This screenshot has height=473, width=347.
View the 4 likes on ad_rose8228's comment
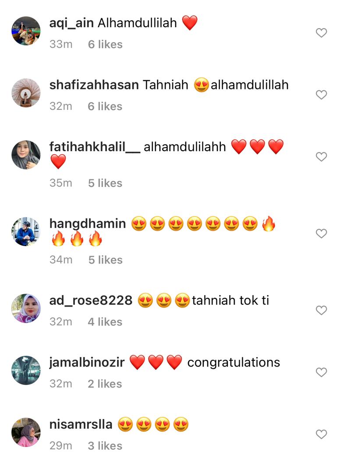105,322
